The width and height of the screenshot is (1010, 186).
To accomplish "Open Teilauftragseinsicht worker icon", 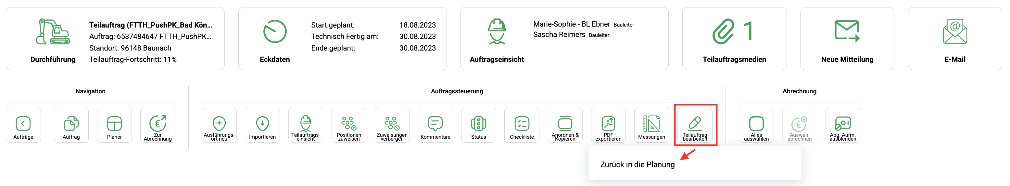I will (x=305, y=124).
